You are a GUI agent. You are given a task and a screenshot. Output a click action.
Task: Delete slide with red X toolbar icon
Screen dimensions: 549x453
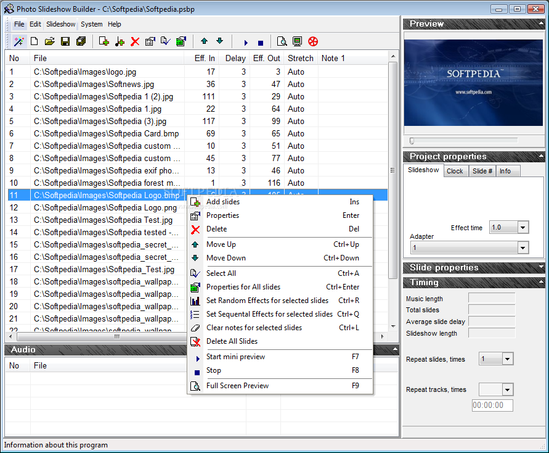(x=135, y=41)
